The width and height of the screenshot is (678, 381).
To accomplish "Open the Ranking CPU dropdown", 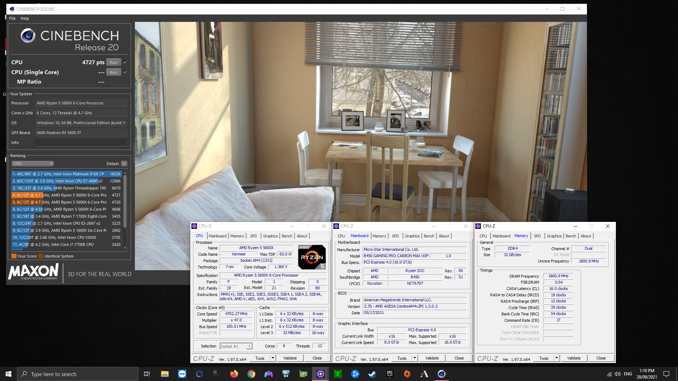I will pyautogui.click(x=33, y=164).
